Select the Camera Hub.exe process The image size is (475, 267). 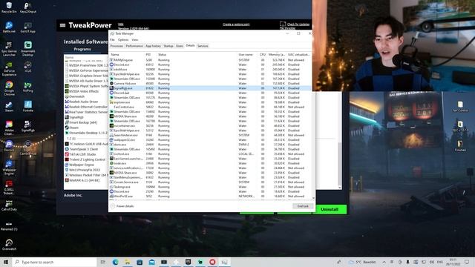tap(210, 83)
